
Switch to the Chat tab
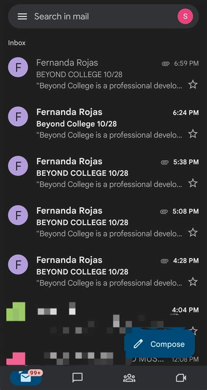(77, 378)
